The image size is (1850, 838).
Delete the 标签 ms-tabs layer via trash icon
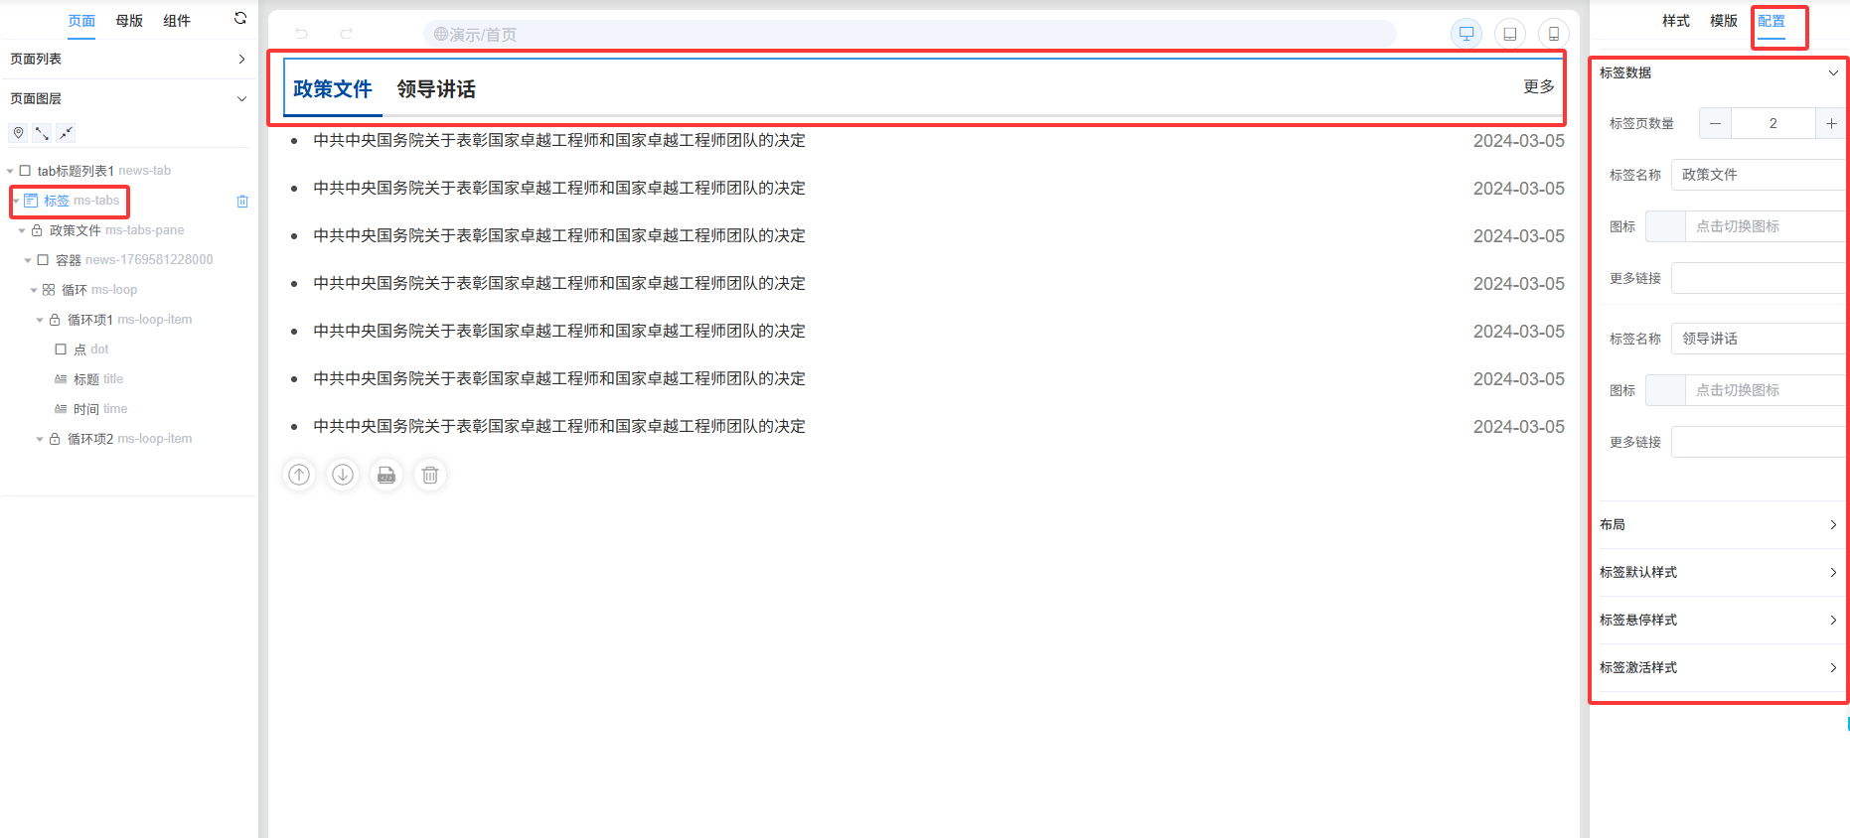[x=242, y=202]
